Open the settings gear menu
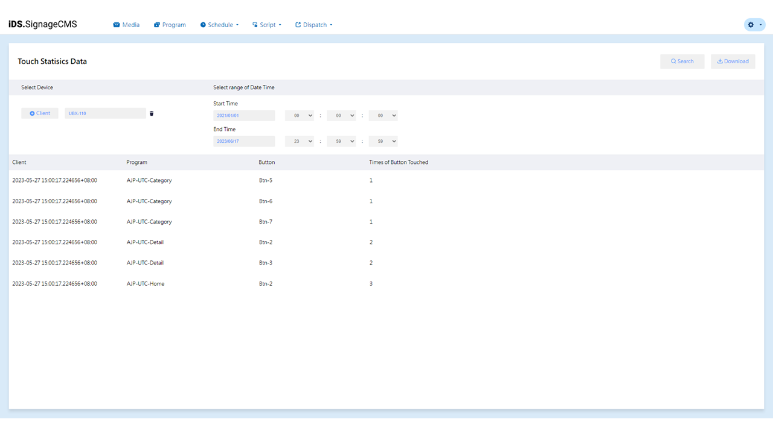Viewport: 773px width, 434px height. (754, 25)
